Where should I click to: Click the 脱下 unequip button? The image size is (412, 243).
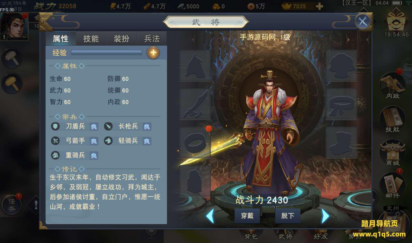[288, 216]
